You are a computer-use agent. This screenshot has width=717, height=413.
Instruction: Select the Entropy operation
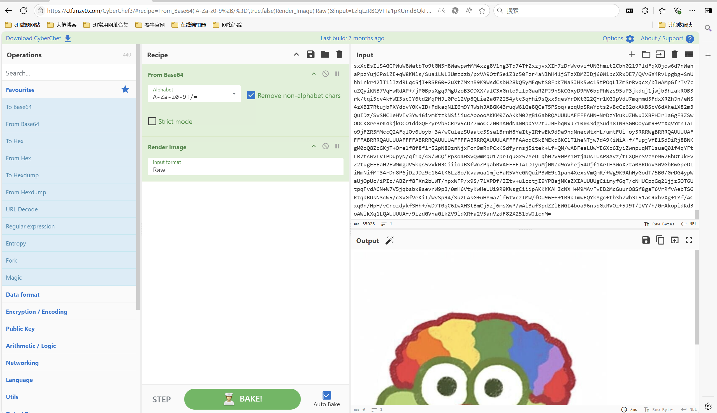coord(69,243)
